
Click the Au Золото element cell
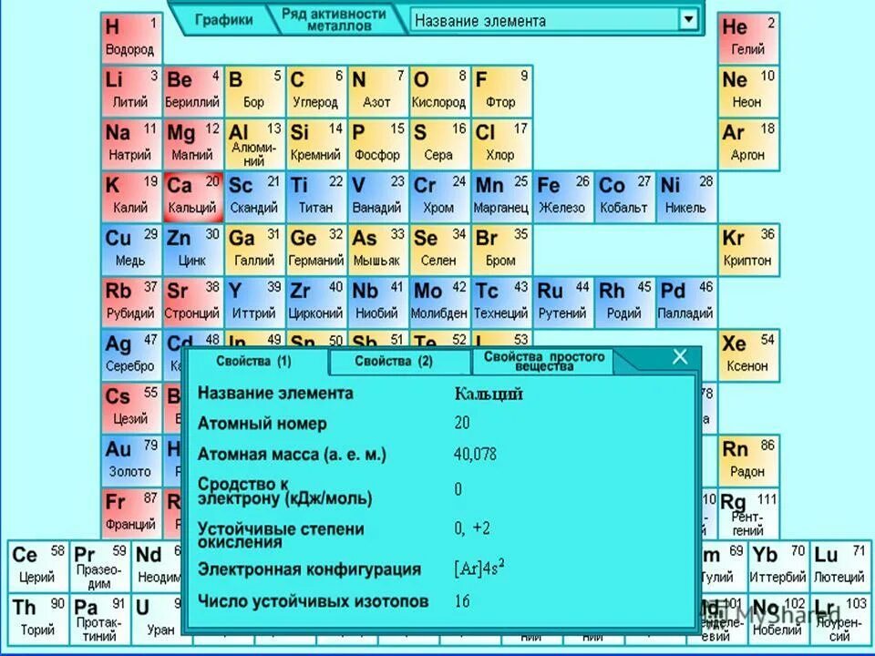click(131, 461)
